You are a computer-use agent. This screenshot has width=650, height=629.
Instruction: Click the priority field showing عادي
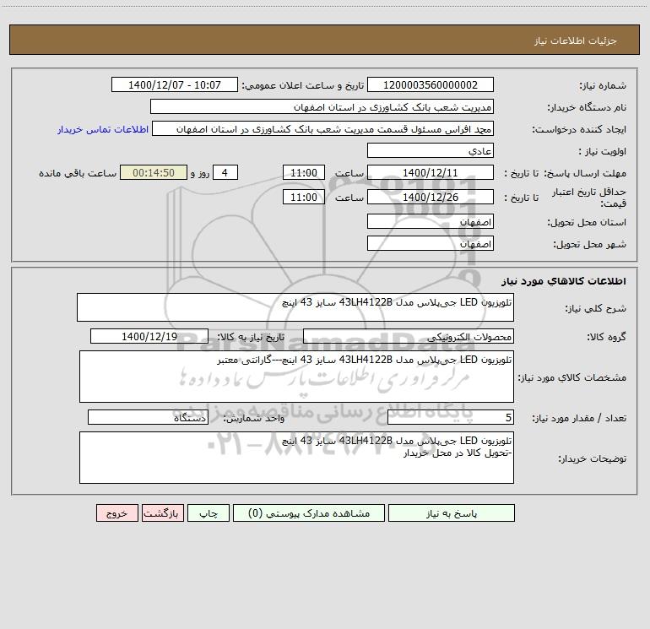point(431,150)
